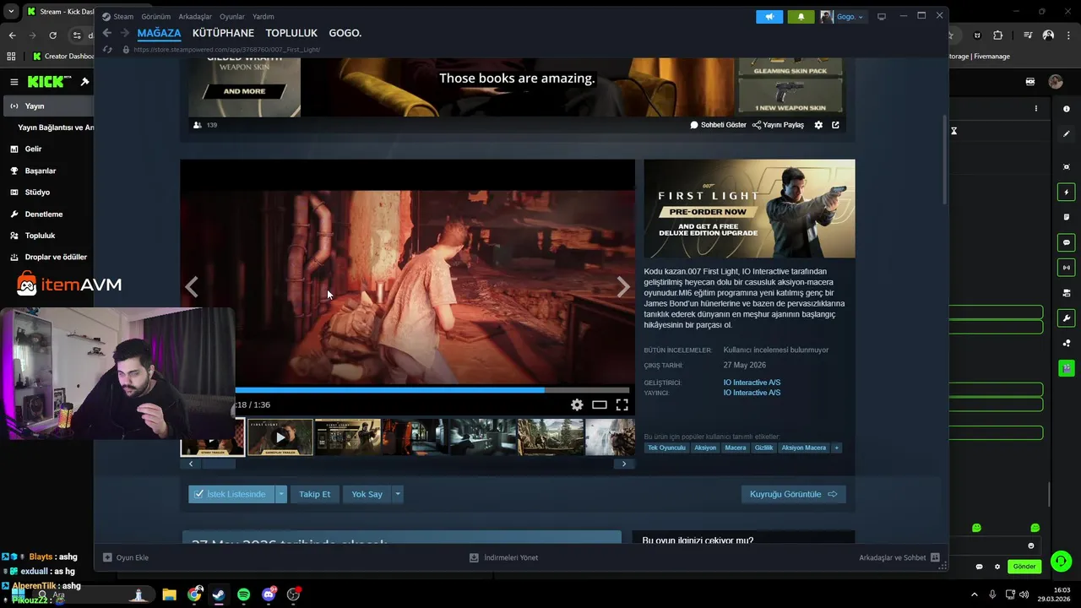This screenshot has height=608, width=1081.
Task: Open Discord from taskbar
Action: [269, 594]
